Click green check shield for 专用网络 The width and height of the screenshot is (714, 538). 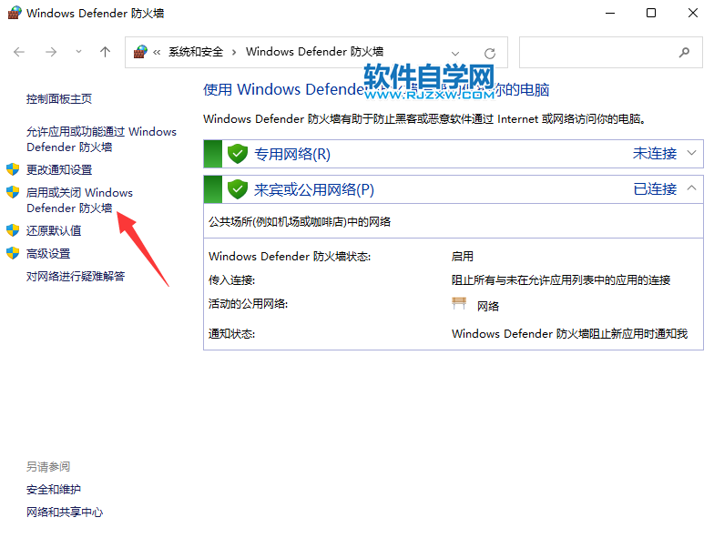pyautogui.click(x=237, y=154)
